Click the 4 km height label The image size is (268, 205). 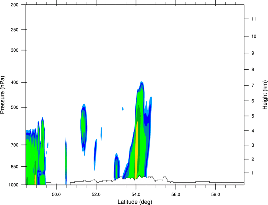click(x=253, y=131)
